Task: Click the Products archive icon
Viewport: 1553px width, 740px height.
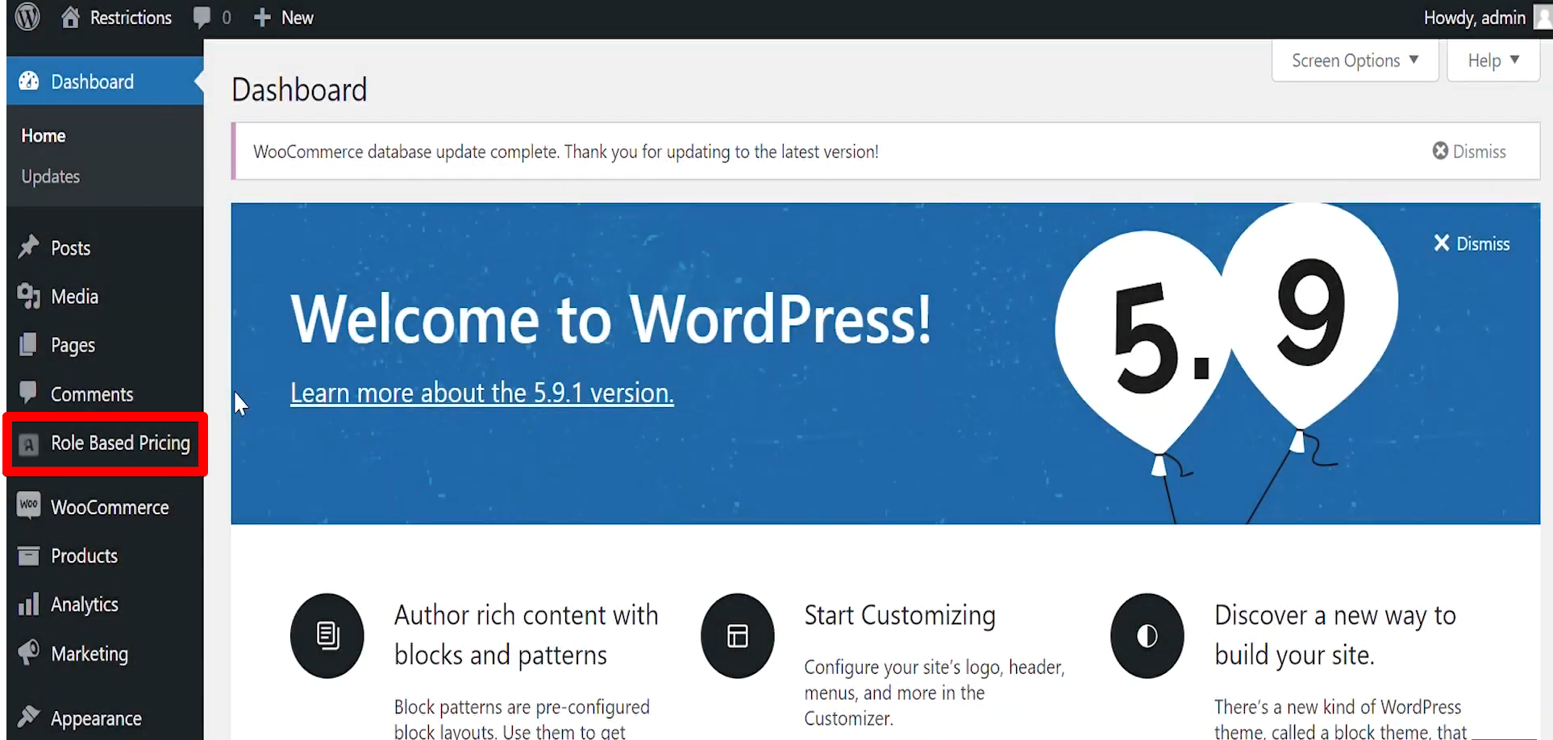Action: [x=29, y=555]
